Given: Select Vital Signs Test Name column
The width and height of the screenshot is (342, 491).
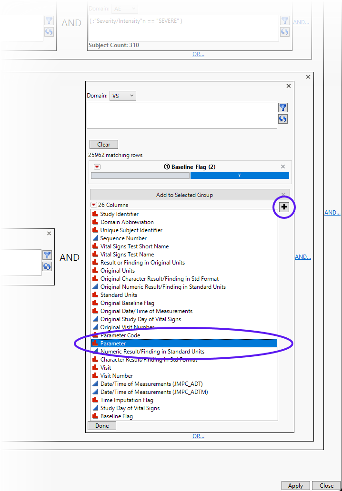Looking at the screenshot, I should pyautogui.click(x=184, y=255).
